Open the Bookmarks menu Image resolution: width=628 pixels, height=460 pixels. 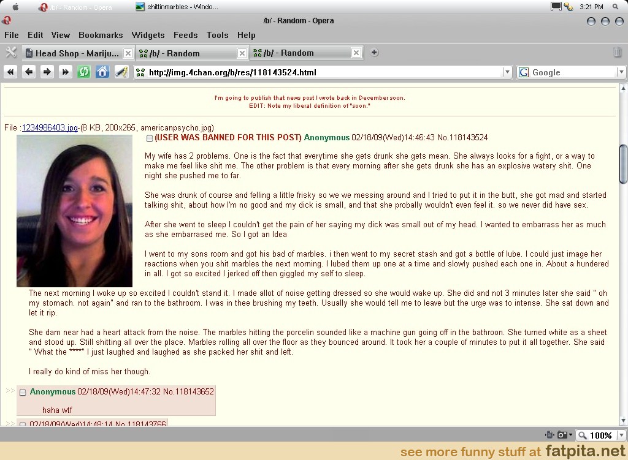click(x=101, y=35)
